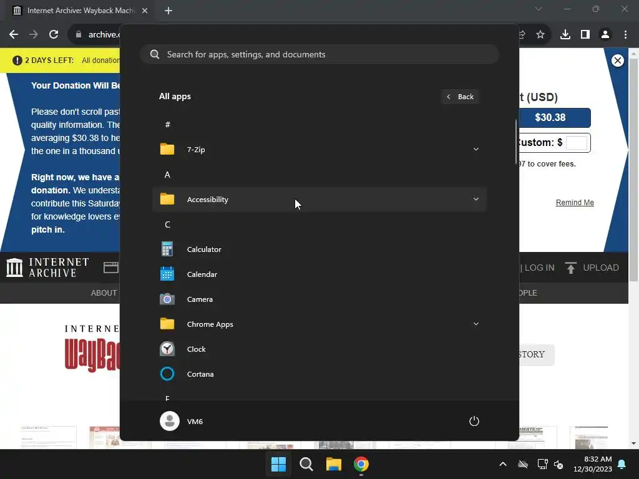Go back in Chrome browser
Screen dimensions: 639x479
(x=14, y=35)
